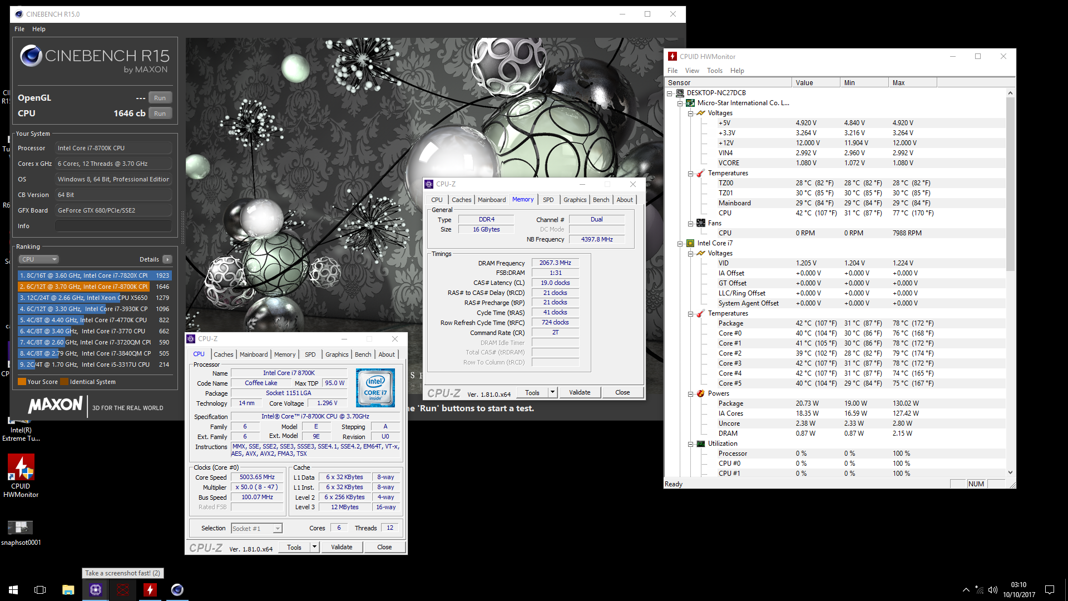Screen dimensions: 1068x601
Task: Click Validate in the lower CPU-Z window
Action: [342, 547]
